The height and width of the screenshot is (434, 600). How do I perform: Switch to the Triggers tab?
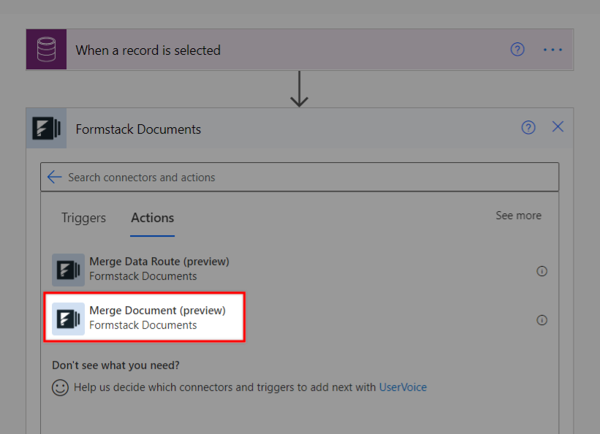point(83,218)
